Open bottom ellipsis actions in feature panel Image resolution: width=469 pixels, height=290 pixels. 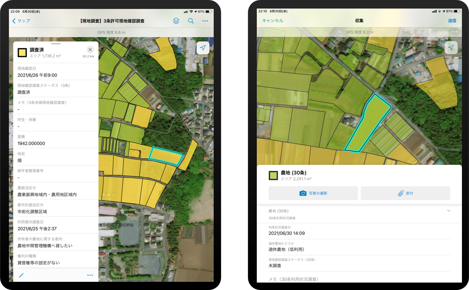point(90,275)
